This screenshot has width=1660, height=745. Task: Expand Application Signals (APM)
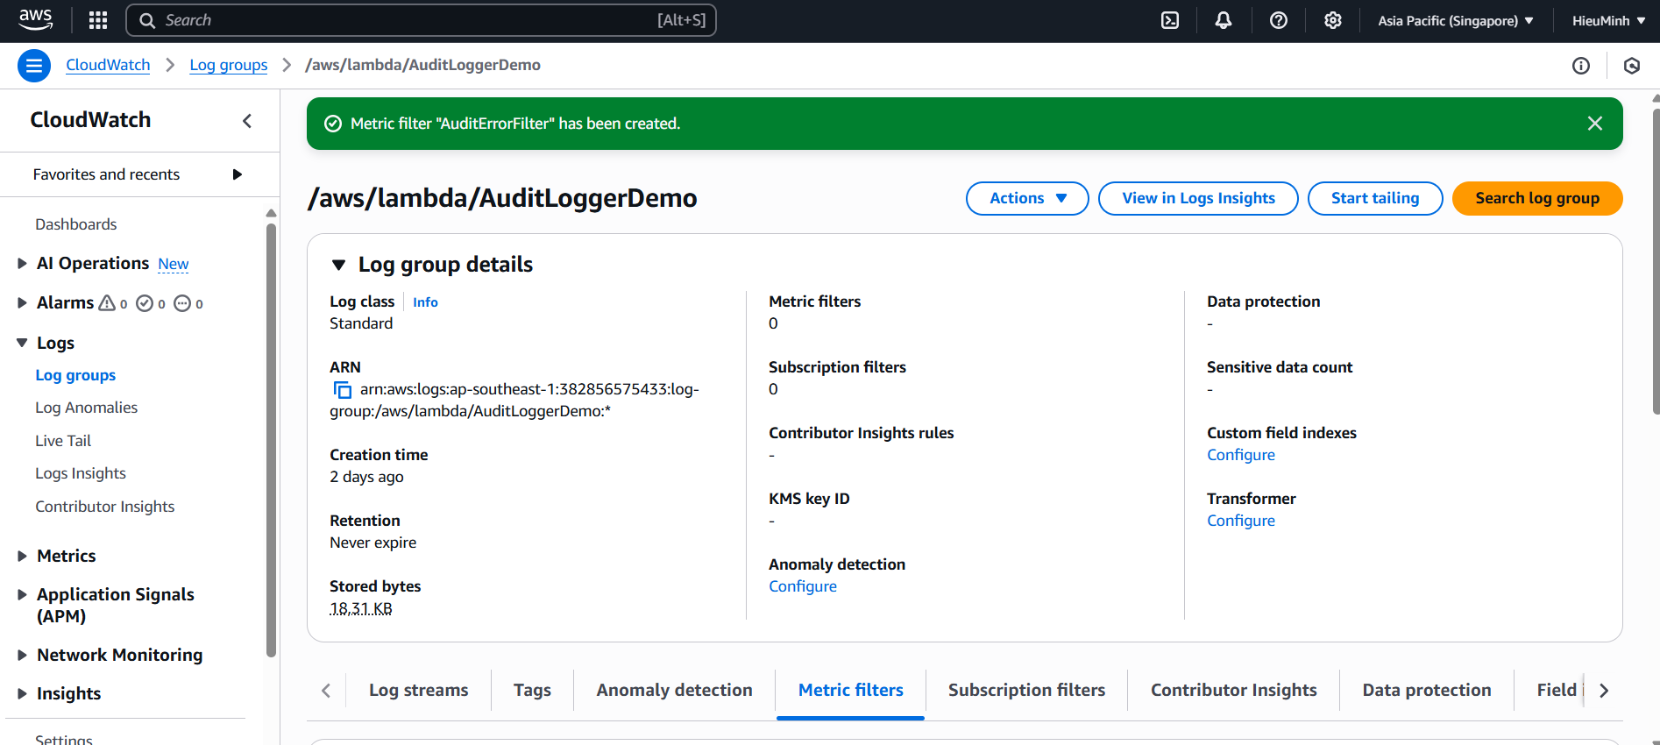tap(22, 594)
